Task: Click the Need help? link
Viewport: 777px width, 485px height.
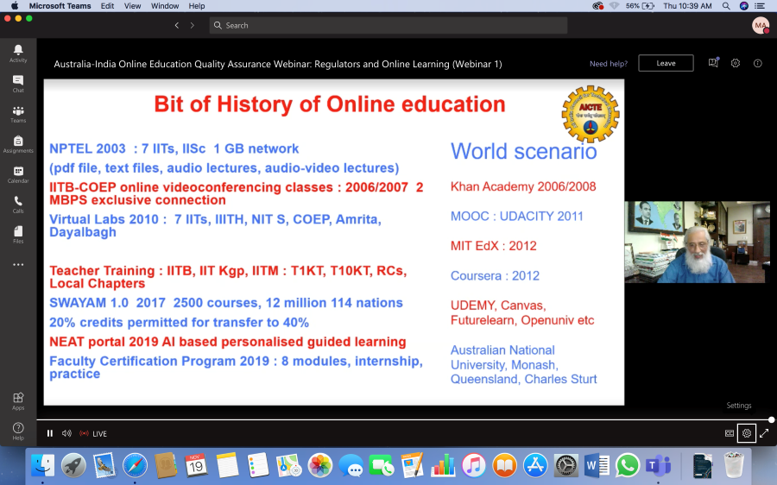Action: [x=608, y=64]
